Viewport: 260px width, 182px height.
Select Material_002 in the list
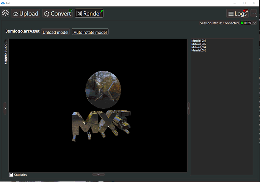pos(199,50)
